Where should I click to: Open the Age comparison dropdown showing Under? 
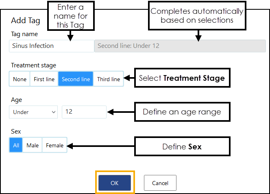tap(34, 112)
